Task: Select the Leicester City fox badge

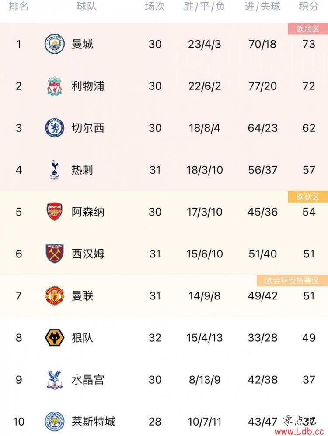Action: (55, 422)
